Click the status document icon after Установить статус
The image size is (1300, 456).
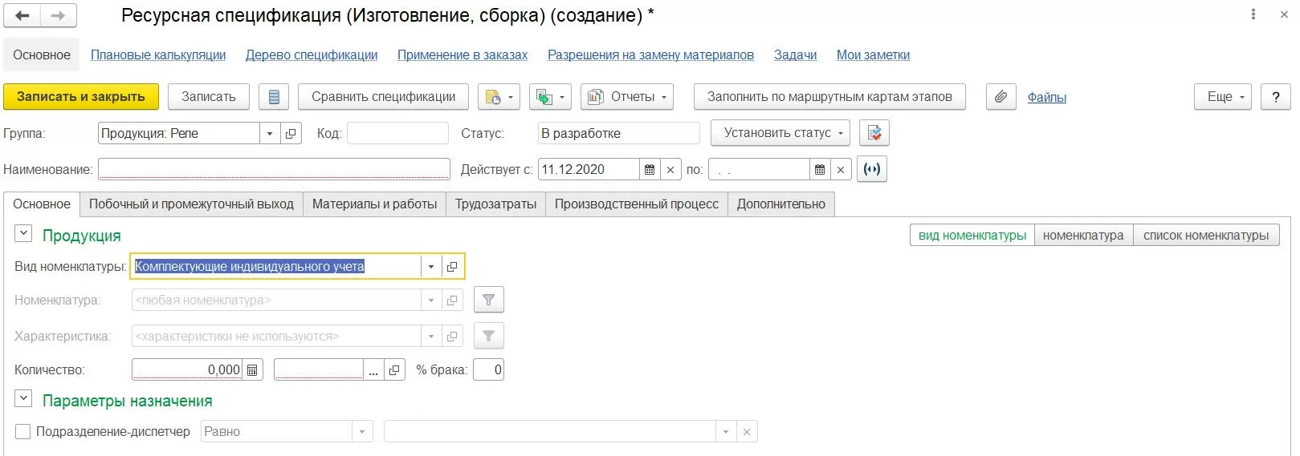click(x=874, y=133)
